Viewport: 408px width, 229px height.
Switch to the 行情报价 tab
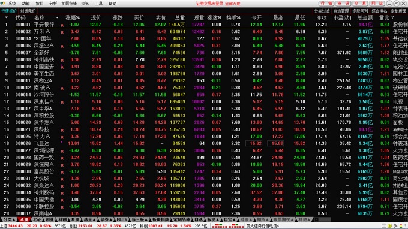click(9, 11)
